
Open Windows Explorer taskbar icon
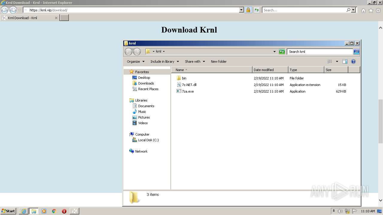coord(34,211)
